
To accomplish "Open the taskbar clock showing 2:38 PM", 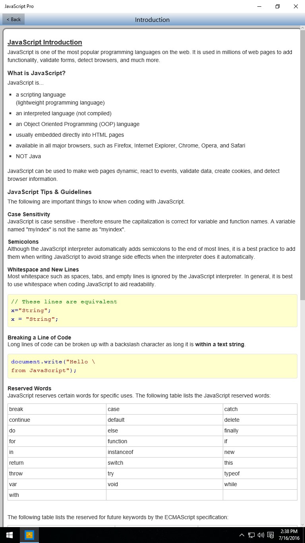I will pos(289,535).
